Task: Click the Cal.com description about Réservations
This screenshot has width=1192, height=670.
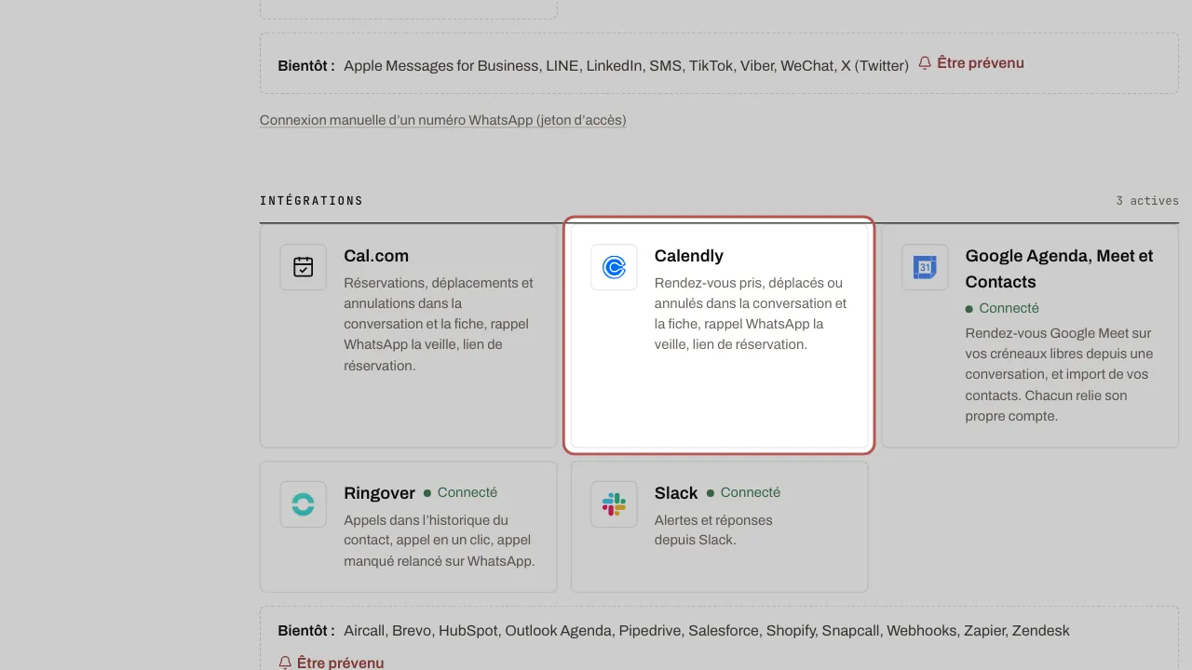Action: click(439, 324)
